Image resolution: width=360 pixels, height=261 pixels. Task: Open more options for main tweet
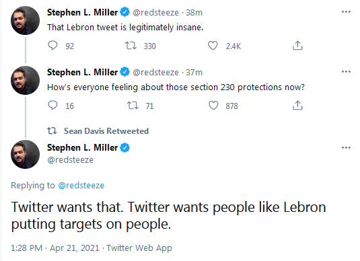346,147
